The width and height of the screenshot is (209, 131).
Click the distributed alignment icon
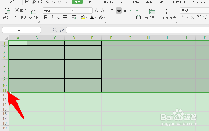coord(138,17)
